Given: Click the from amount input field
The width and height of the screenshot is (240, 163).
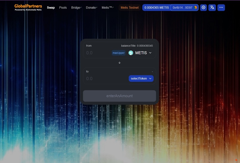Looking at the screenshot, I should pos(98,53).
